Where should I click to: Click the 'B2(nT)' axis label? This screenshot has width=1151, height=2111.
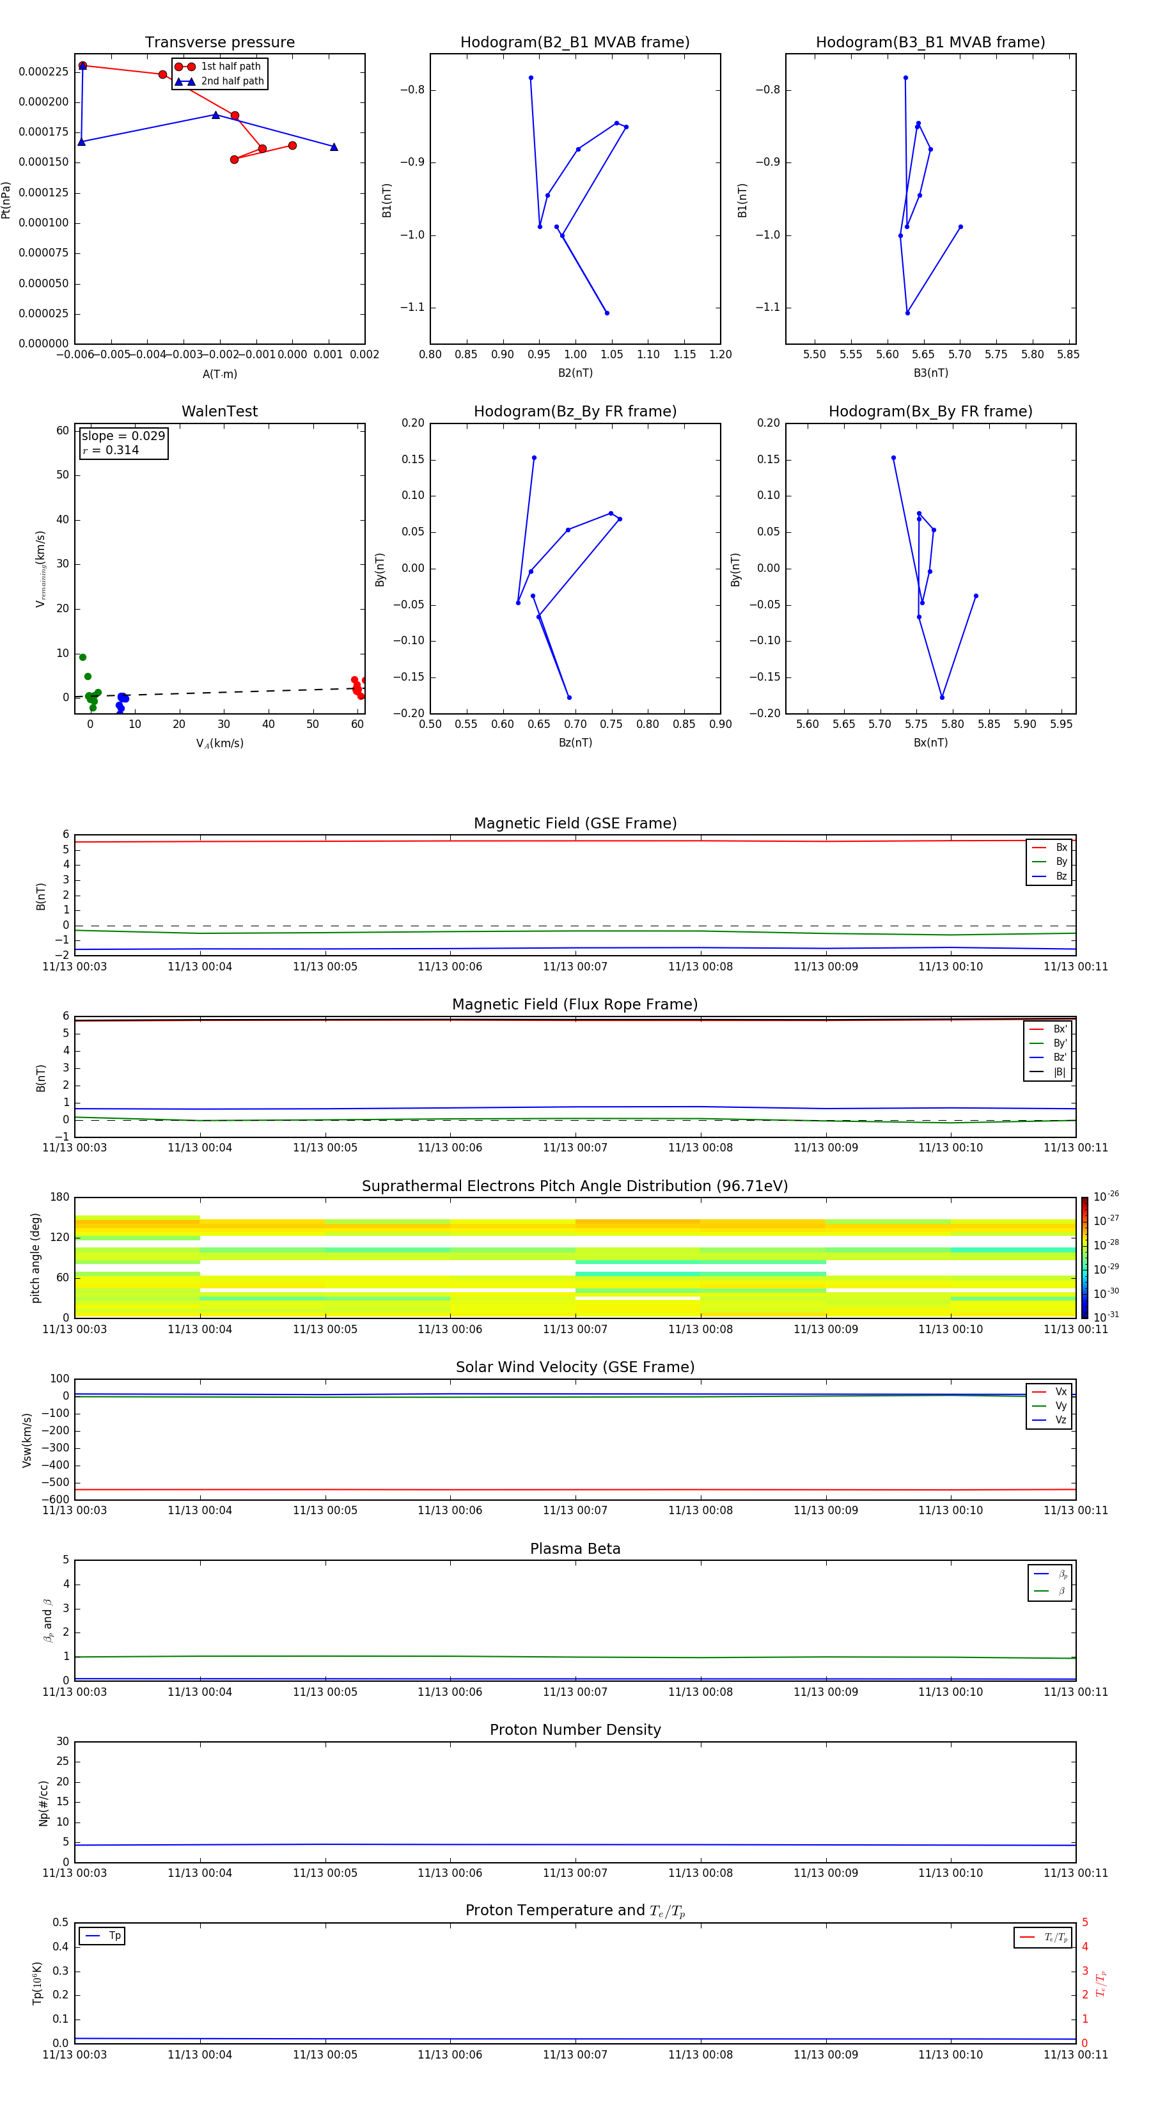point(575,373)
